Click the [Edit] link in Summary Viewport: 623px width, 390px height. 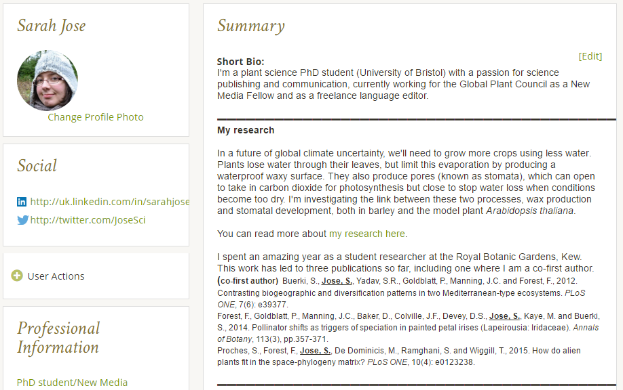tap(590, 56)
